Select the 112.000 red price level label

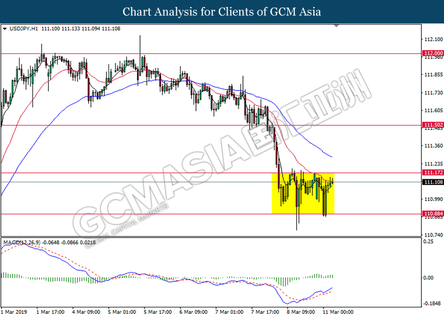tap(433, 53)
